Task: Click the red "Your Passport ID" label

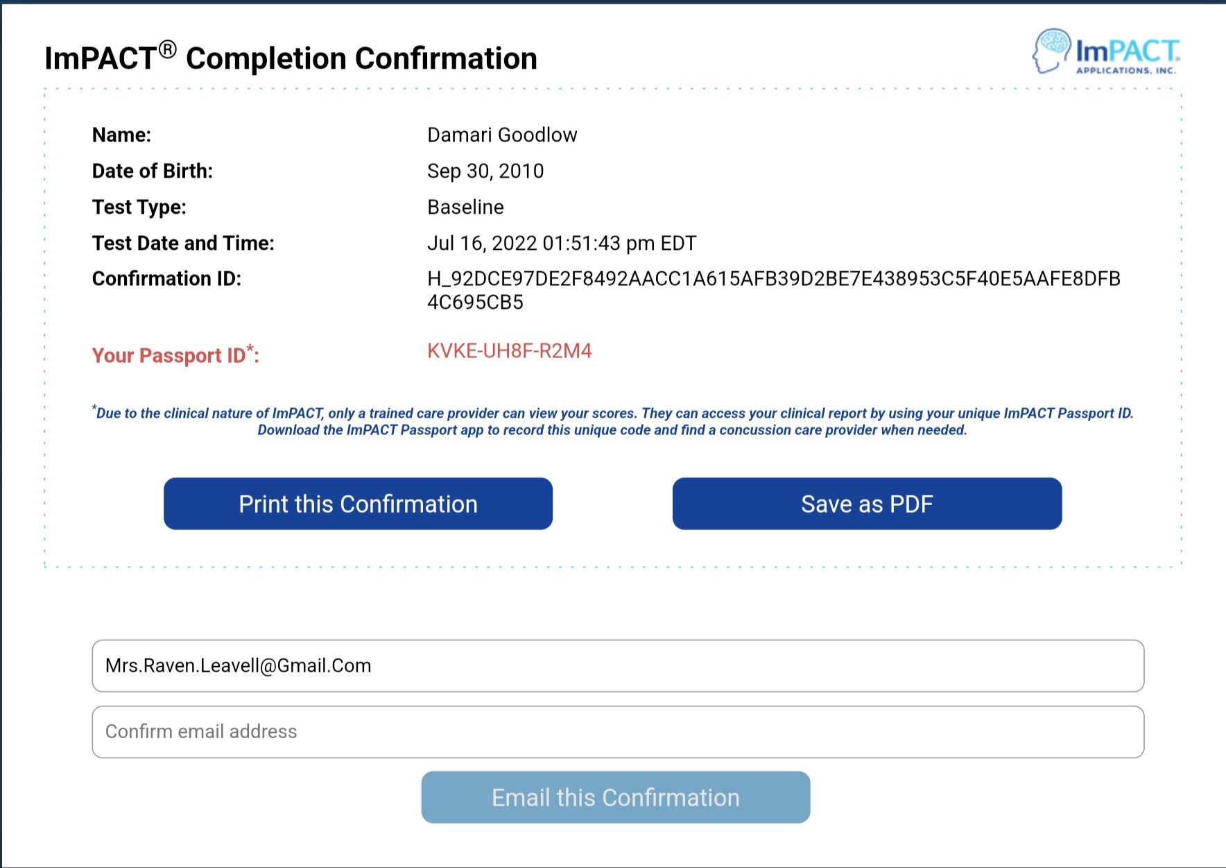Action: [175, 355]
